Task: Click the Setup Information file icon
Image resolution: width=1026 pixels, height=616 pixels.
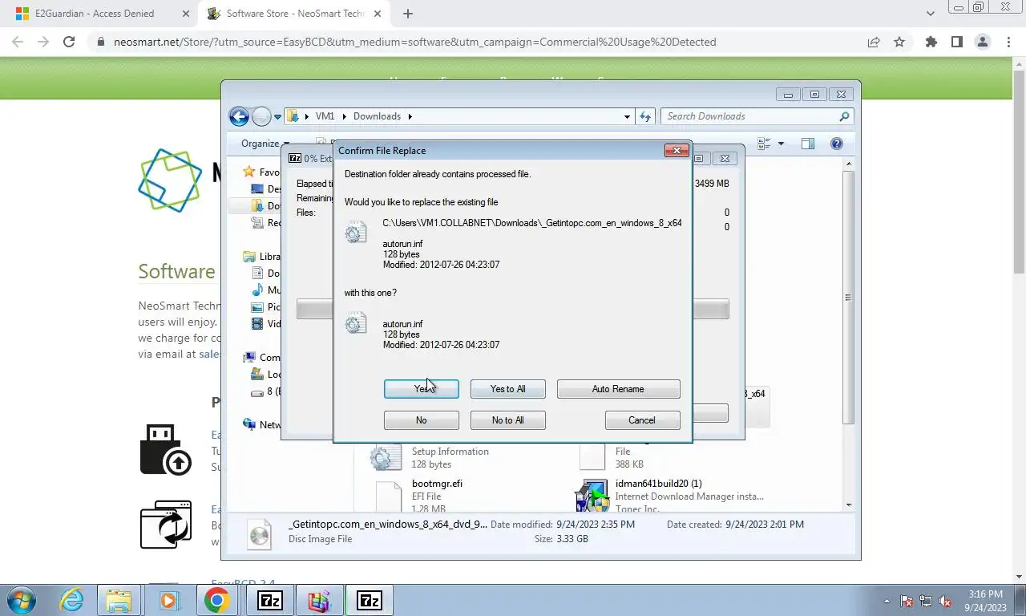Action: [386, 457]
